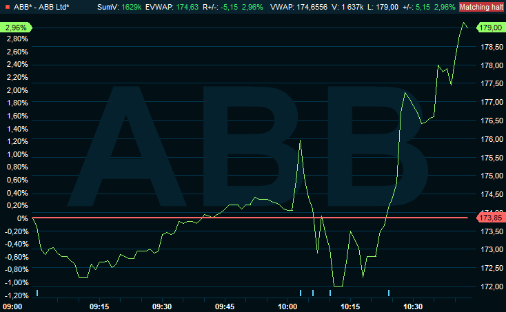Click the red 173,85 reference price marker
The image size is (506, 312).
click(x=491, y=218)
